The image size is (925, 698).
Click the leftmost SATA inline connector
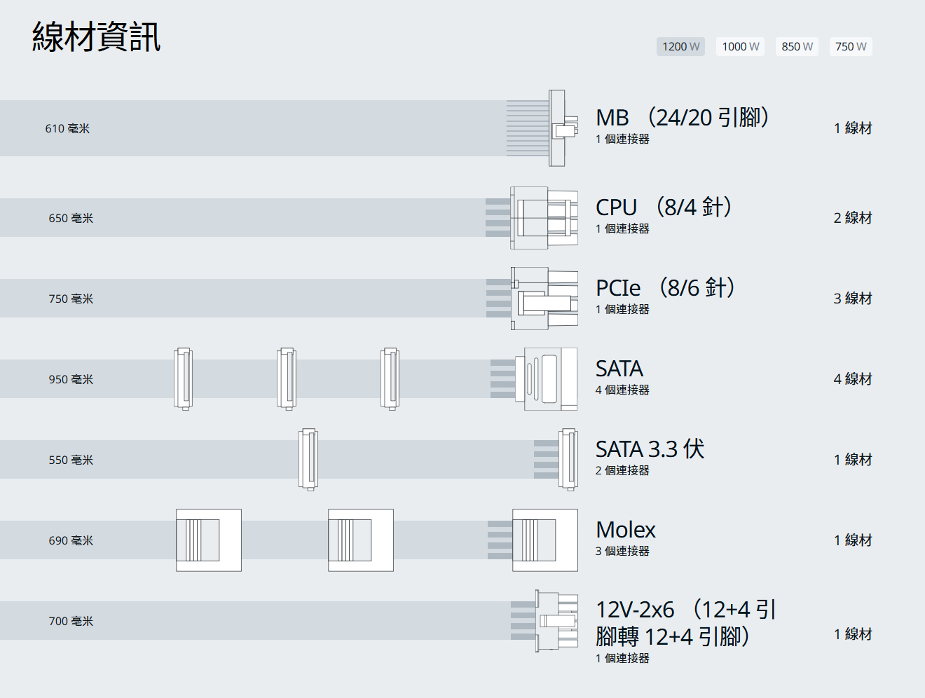(184, 379)
